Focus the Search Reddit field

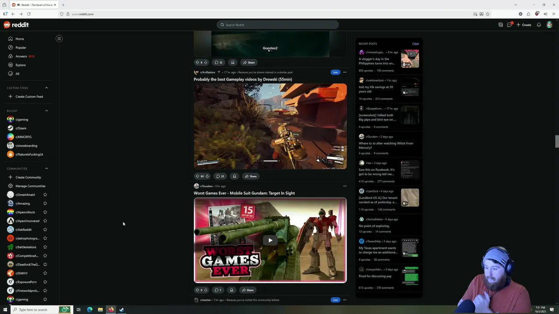(278, 25)
